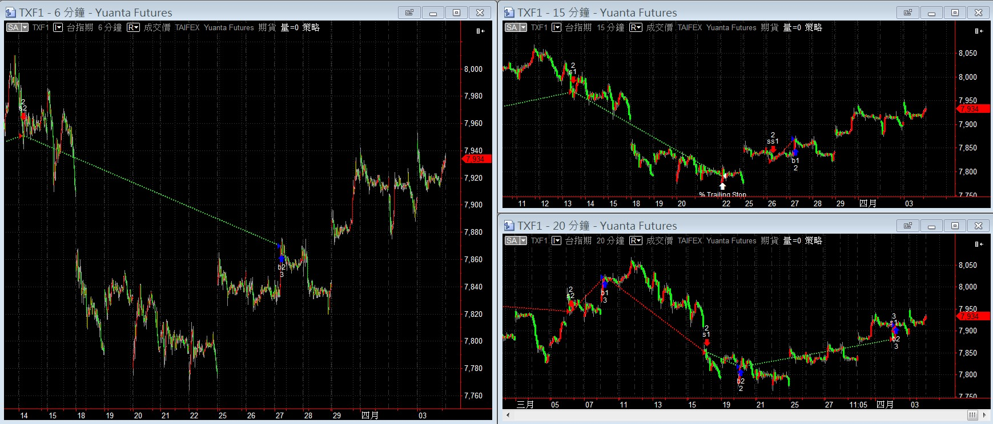Detach the 20 分鐘 chart window
This screenshot has height=424, width=993.
908,226
